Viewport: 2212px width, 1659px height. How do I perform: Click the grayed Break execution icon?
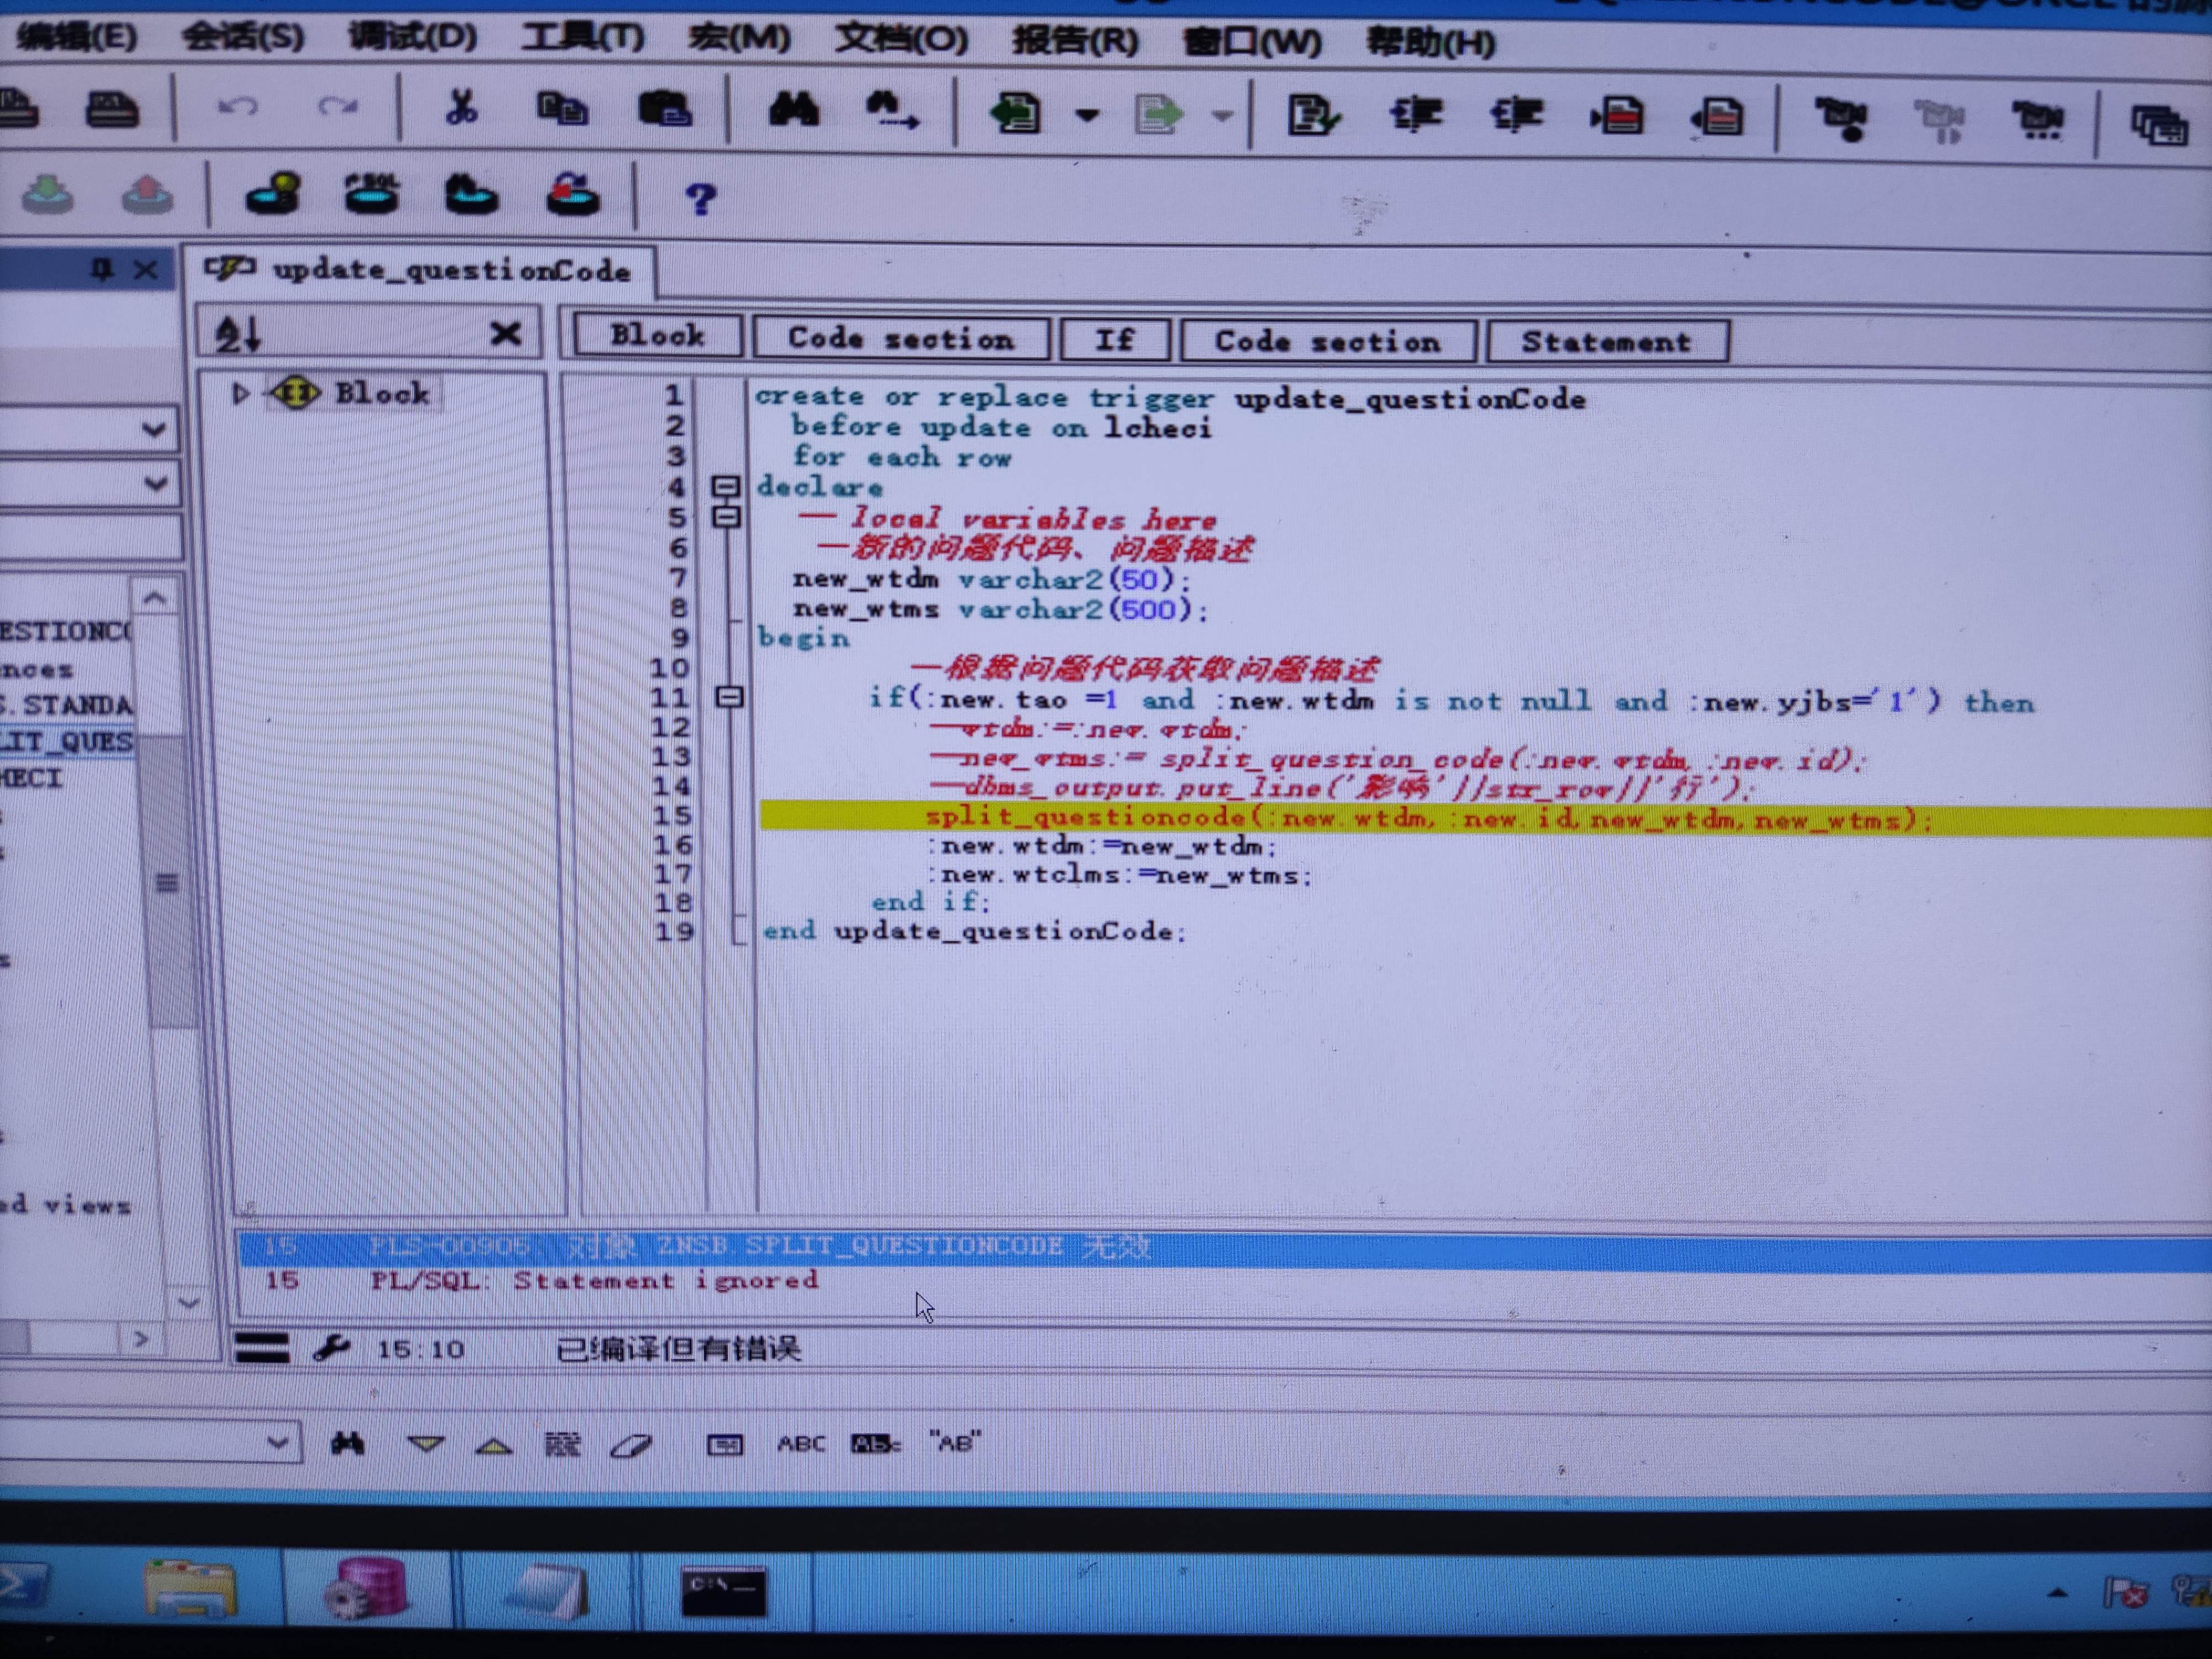pyautogui.click(x=1940, y=122)
